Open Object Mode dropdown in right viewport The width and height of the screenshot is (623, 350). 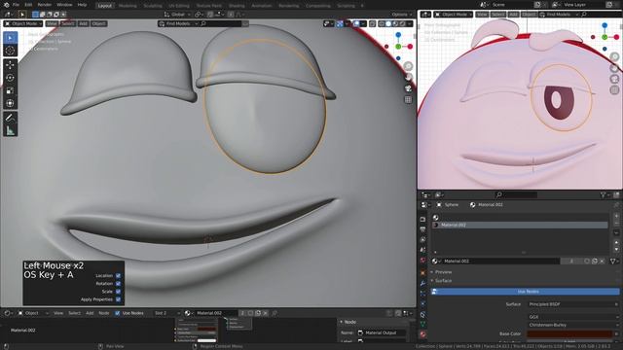(453, 15)
